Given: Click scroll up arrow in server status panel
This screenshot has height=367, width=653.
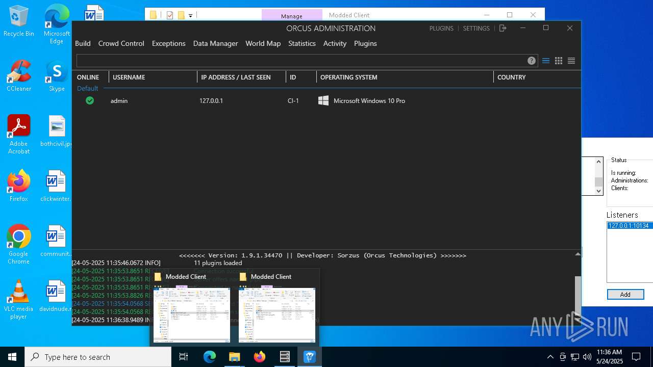Looking at the screenshot, I should click(x=599, y=161).
